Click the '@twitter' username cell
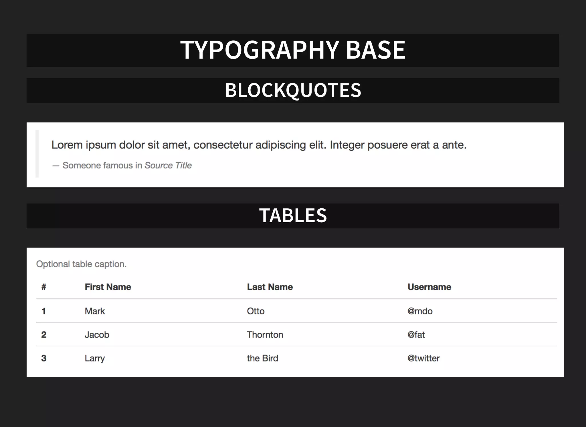This screenshot has width=586, height=427. (x=423, y=358)
